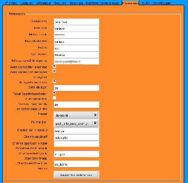Image resolution: width=188 pixels, height=183 pixels.
Task: Click the Préfixe input field
Action: click(x=76, y=48)
